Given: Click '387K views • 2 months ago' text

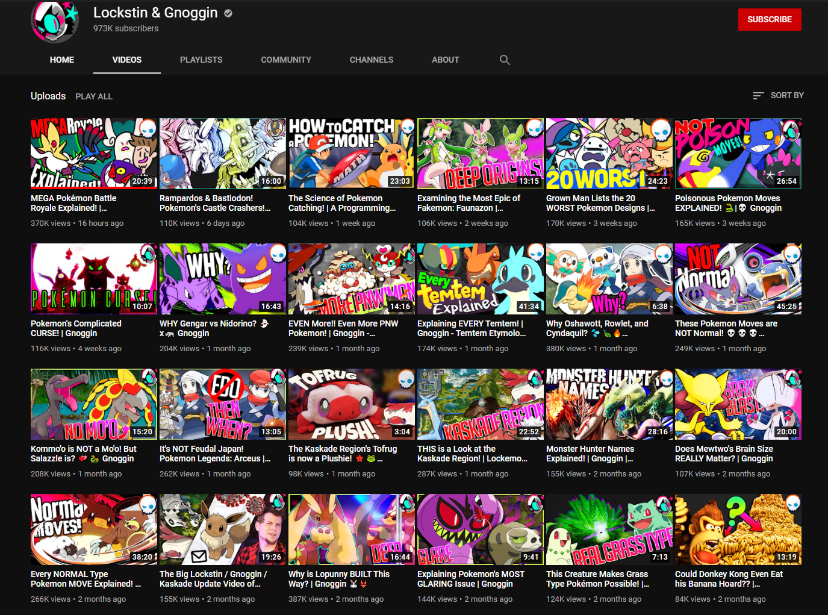Looking at the screenshot, I should tap(336, 599).
